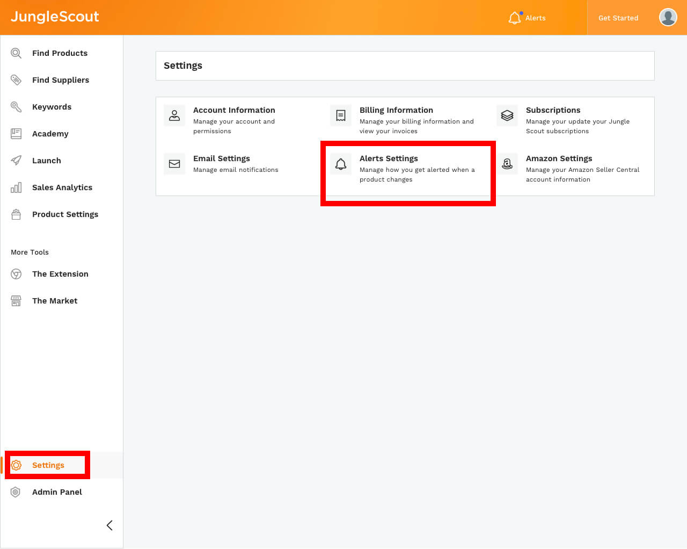Click the Market storefront icon
The height and width of the screenshot is (549, 687).
pyautogui.click(x=16, y=301)
